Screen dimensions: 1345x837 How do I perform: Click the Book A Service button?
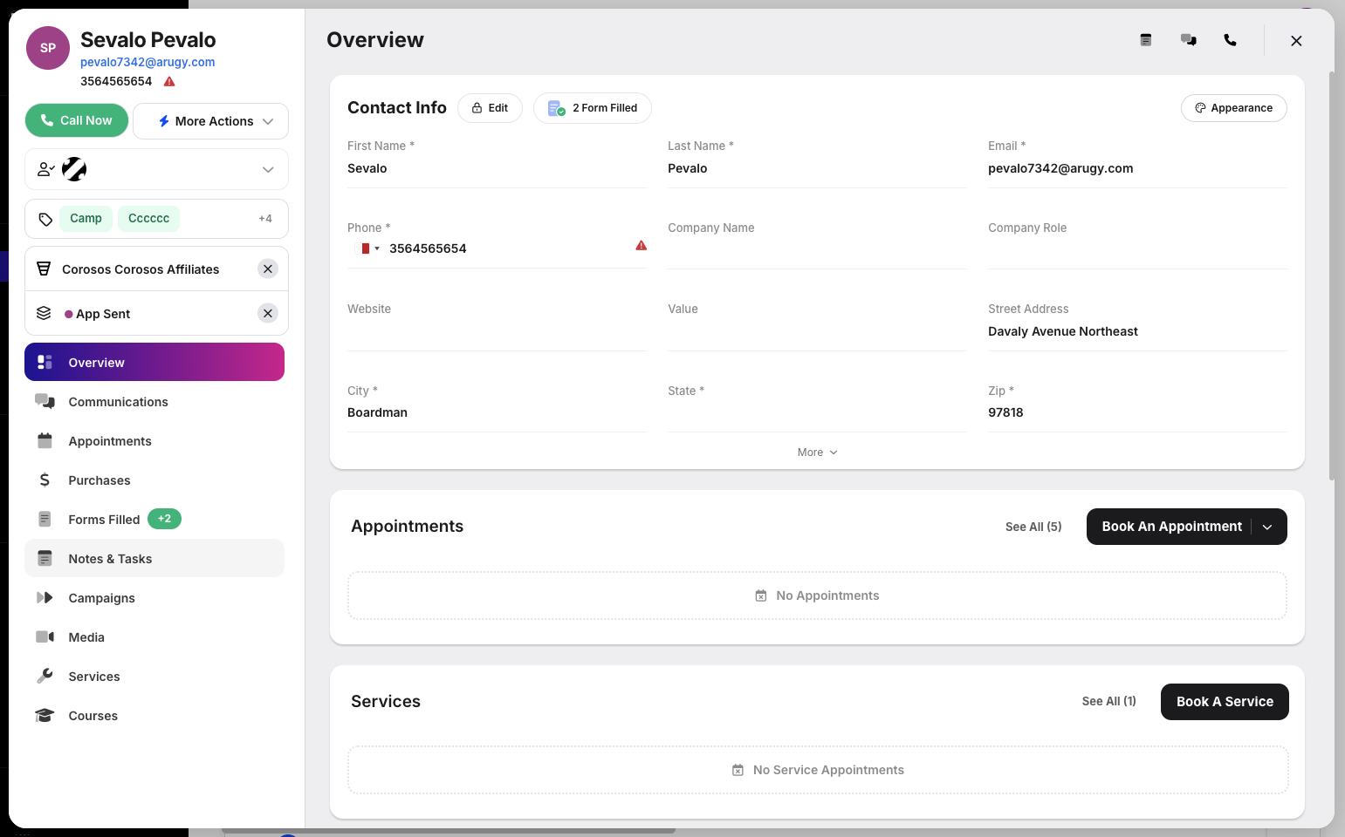1225,702
